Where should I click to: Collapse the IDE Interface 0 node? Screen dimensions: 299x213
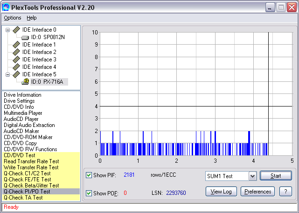(x=7, y=30)
